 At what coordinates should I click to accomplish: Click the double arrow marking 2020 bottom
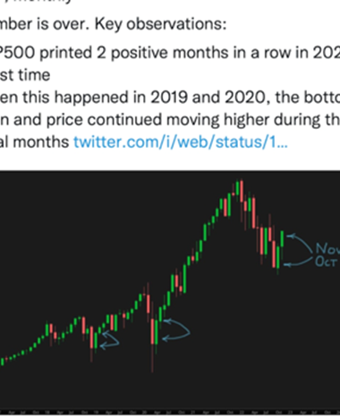(x=176, y=330)
